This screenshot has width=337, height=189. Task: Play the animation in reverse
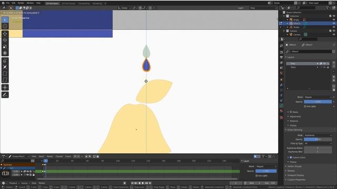point(140,183)
